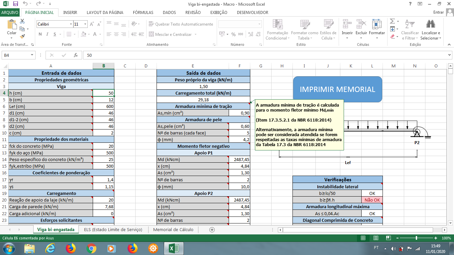The height and width of the screenshot is (255, 454).
Task: Open the ARQUIVO tab
Action: click(x=10, y=12)
